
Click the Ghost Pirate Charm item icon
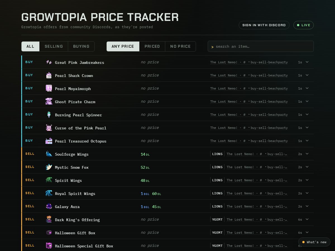[x=49, y=102]
